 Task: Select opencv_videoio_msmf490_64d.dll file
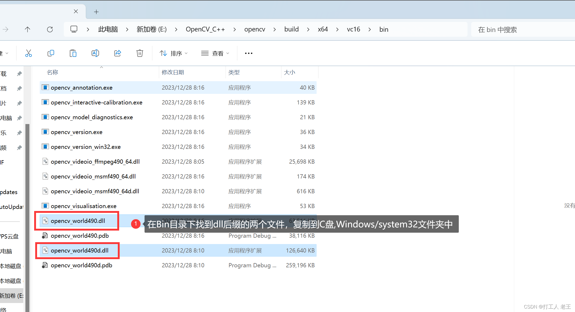tap(178, 191)
